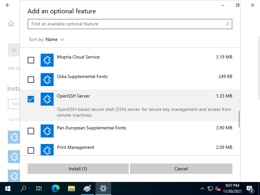Check the Mopria Cloud Service checkbox

(31, 60)
